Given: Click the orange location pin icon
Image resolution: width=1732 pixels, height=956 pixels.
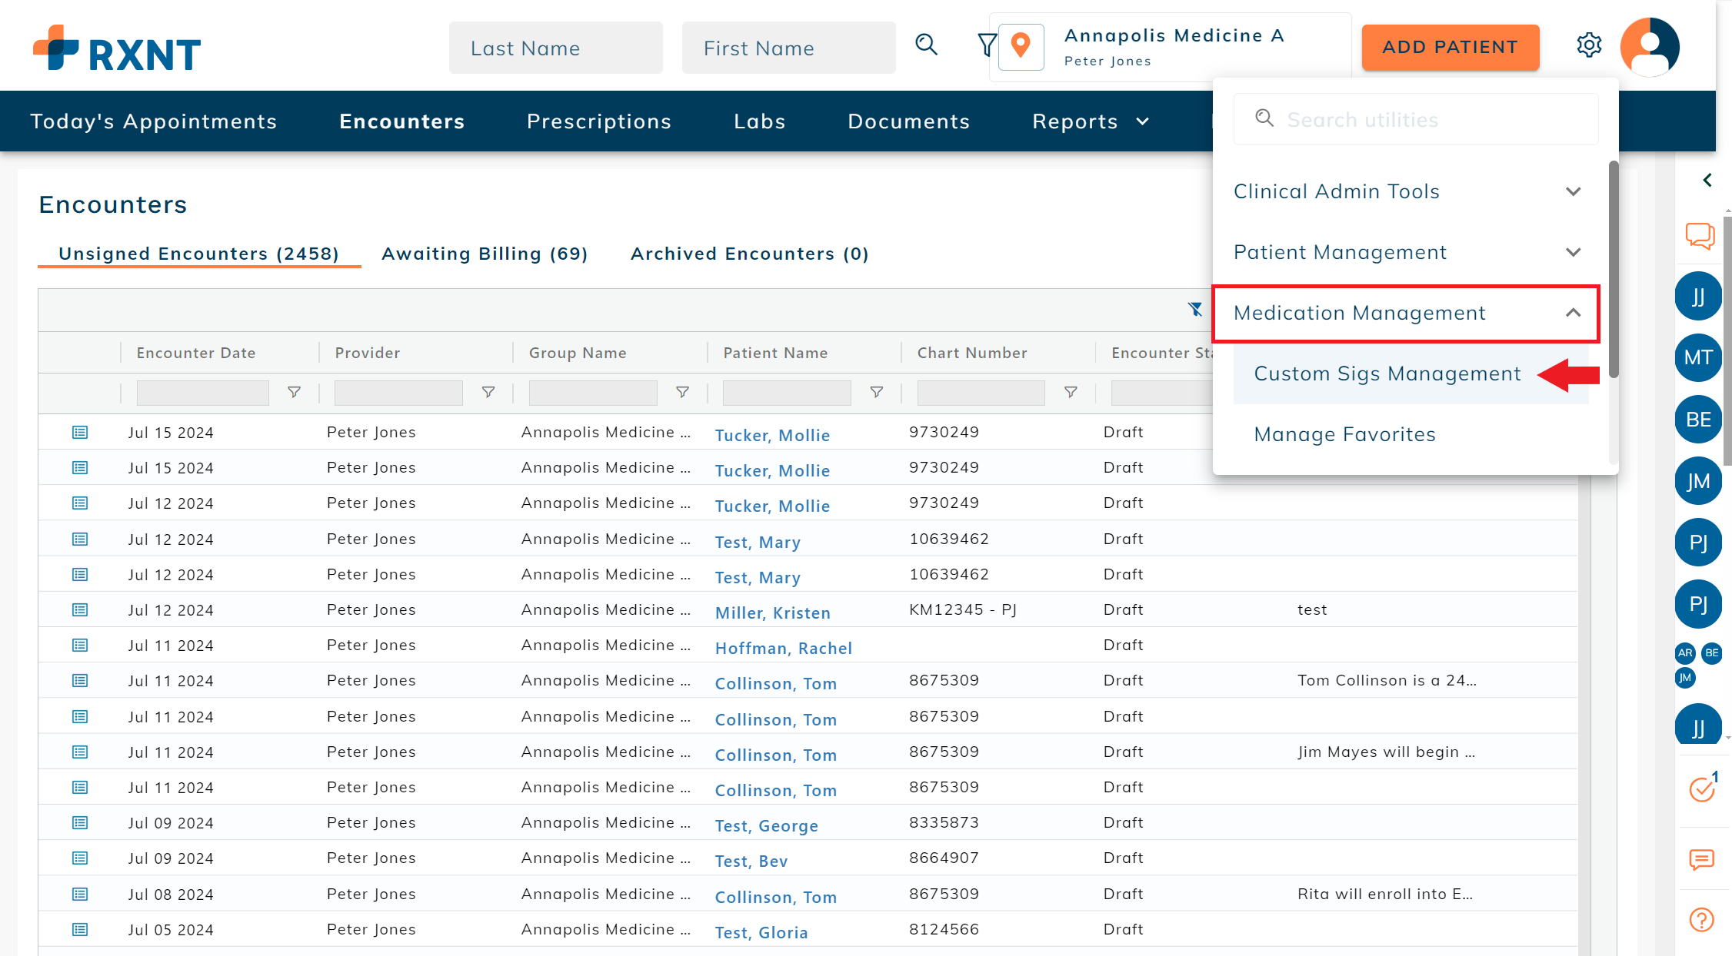Looking at the screenshot, I should coord(1021,46).
